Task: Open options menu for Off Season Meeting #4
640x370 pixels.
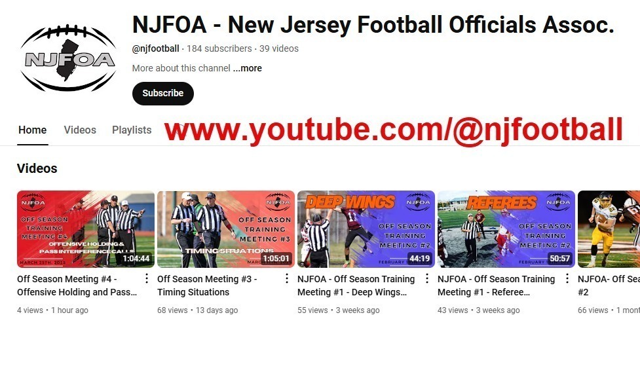Action: point(147,278)
